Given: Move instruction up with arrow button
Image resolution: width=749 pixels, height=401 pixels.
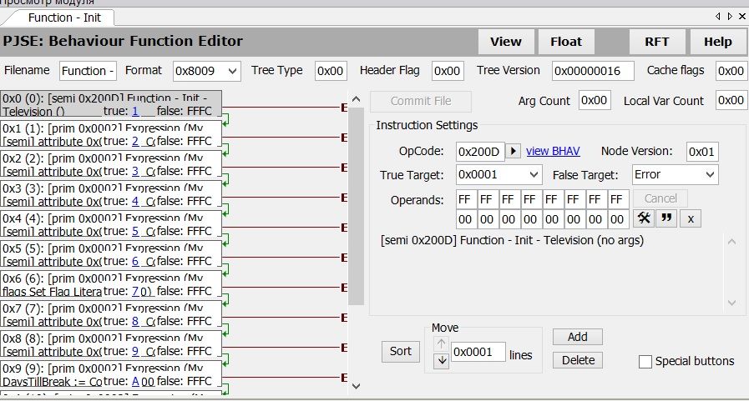Looking at the screenshot, I should pyautogui.click(x=441, y=343).
